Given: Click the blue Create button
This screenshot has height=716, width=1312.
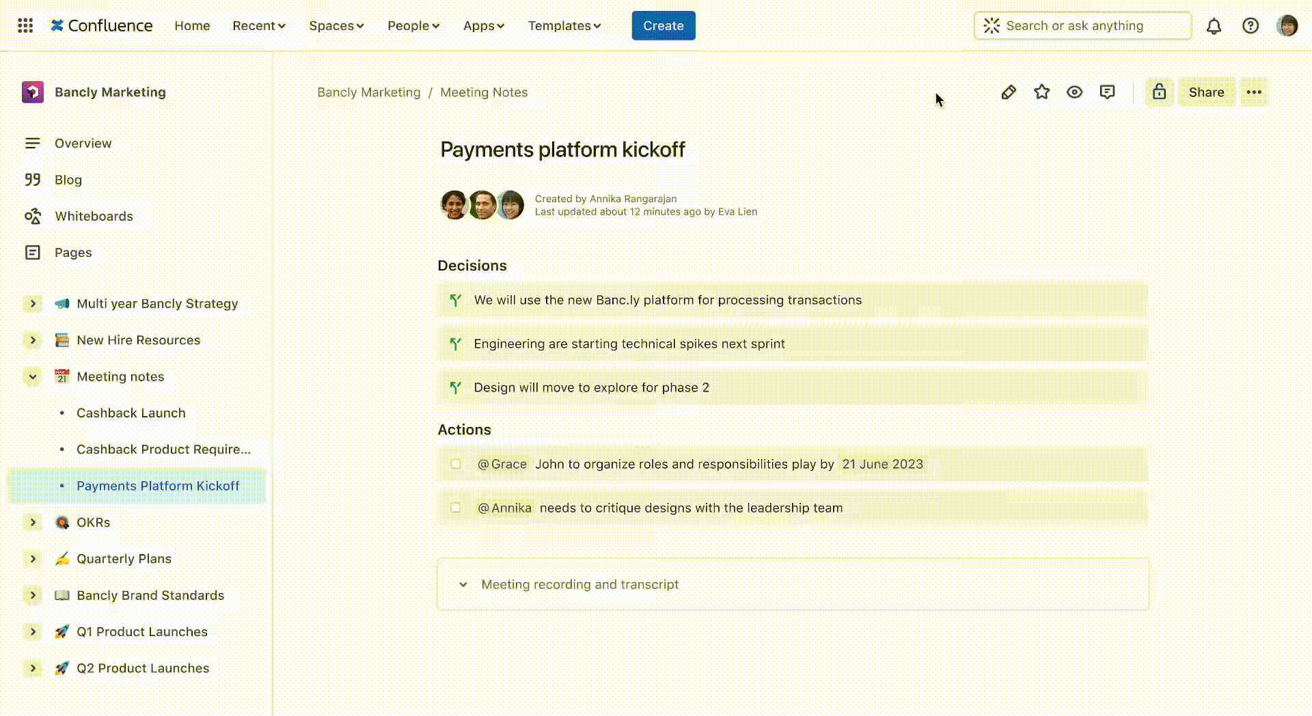Looking at the screenshot, I should (x=664, y=25).
